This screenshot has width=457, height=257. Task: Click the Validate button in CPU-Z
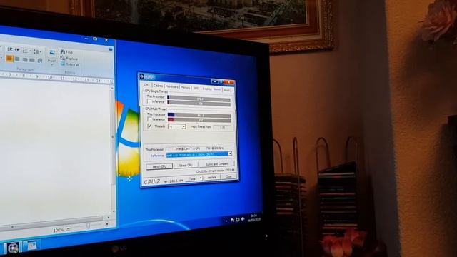coord(212,178)
